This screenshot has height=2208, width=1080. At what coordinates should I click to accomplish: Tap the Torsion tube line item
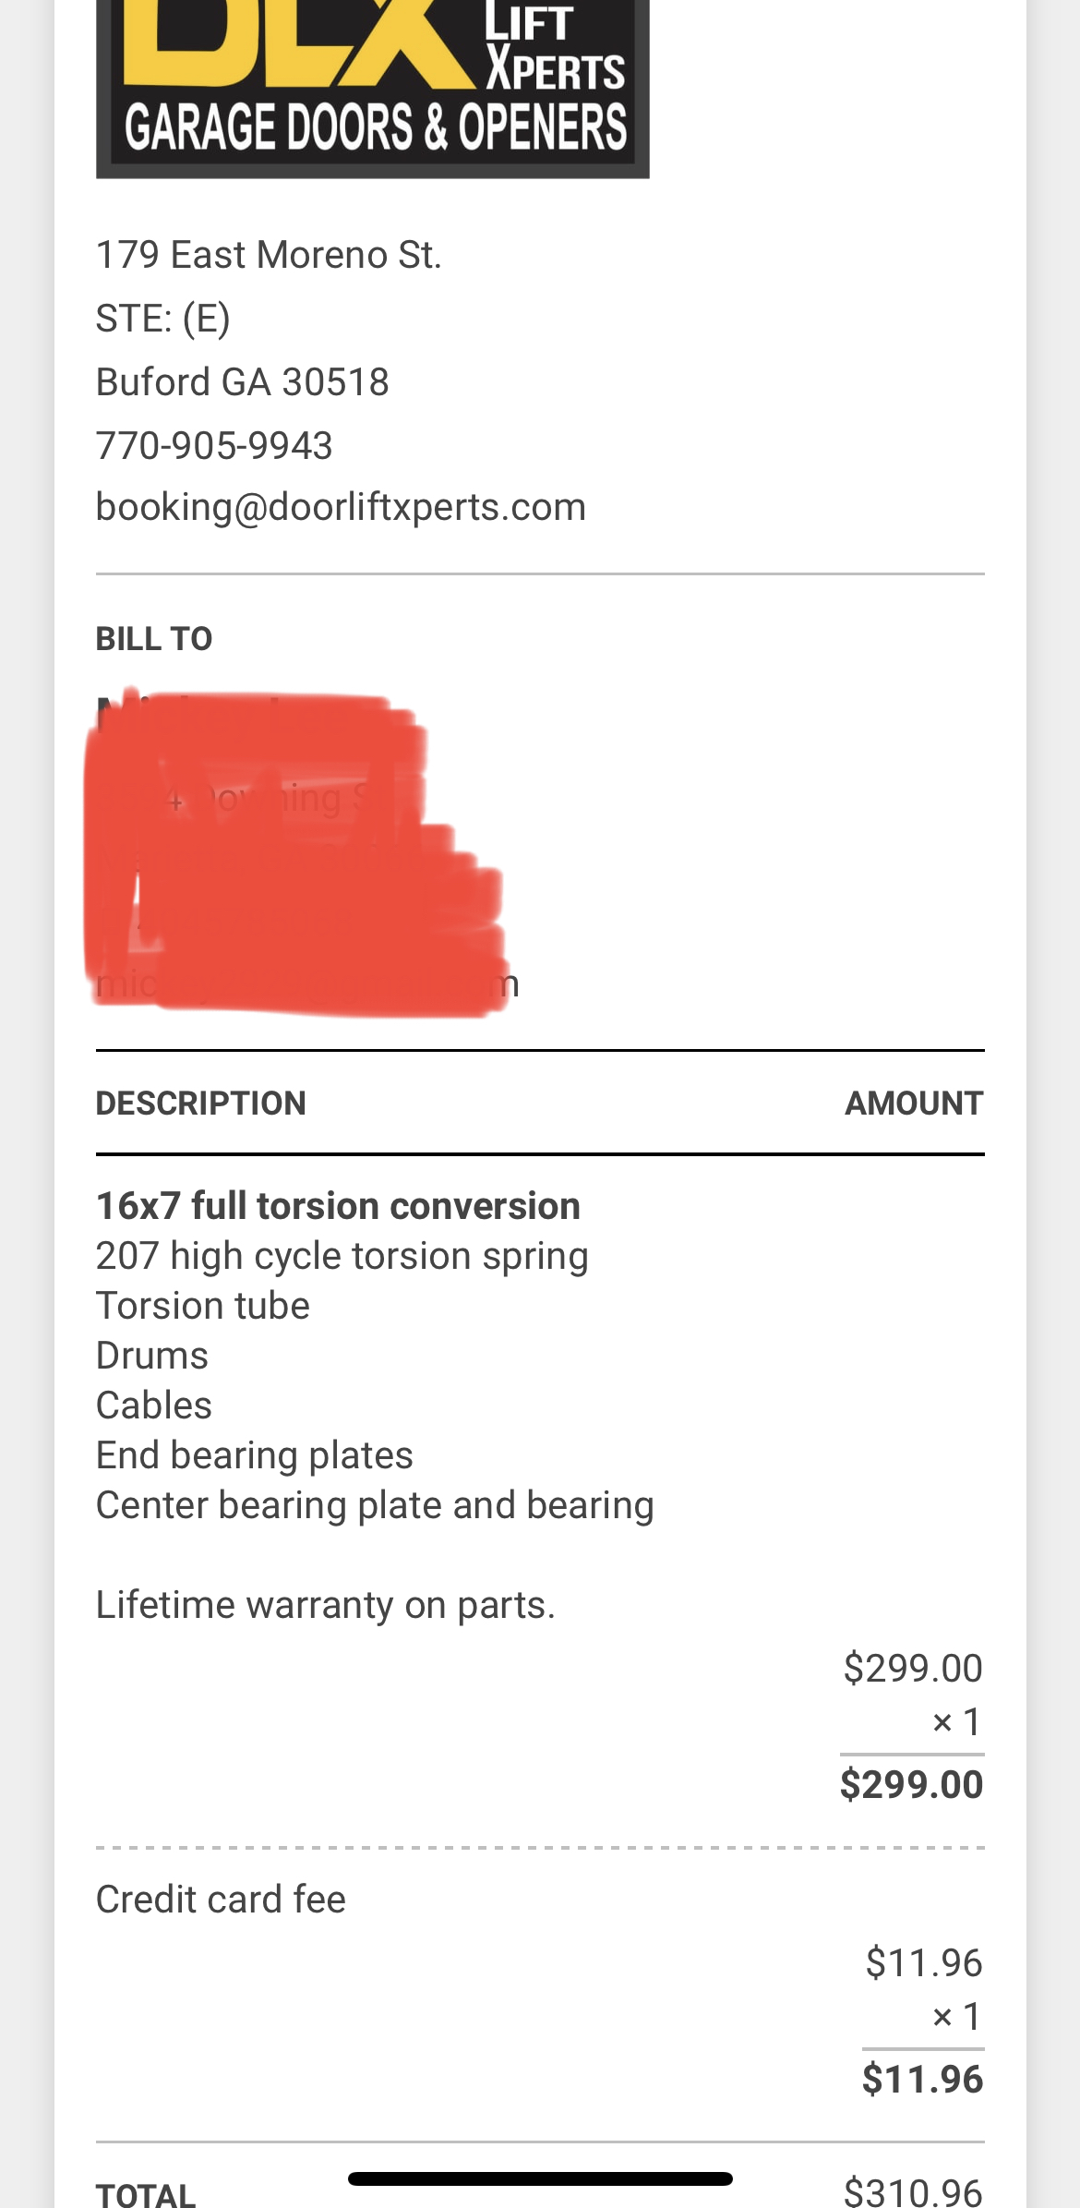click(x=203, y=1306)
